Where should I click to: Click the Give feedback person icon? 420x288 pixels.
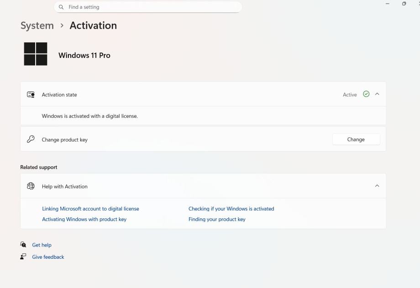(x=23, y=257)
